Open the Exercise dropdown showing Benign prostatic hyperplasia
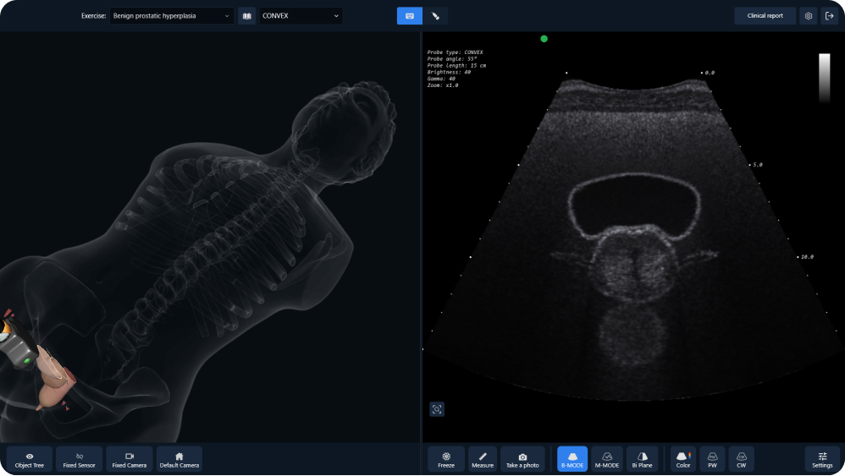The height and width of the screenshot is (476, 845). pos(171,16)
